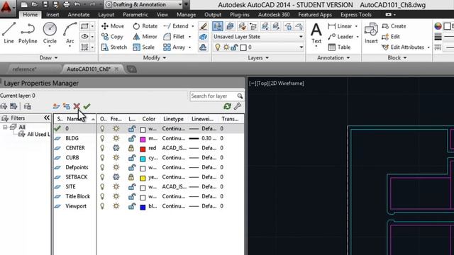Viewport: 454px width, 255px height.
Task: Open the Layer Properties icon in ribbon
Action: click(x=218, y=26)
